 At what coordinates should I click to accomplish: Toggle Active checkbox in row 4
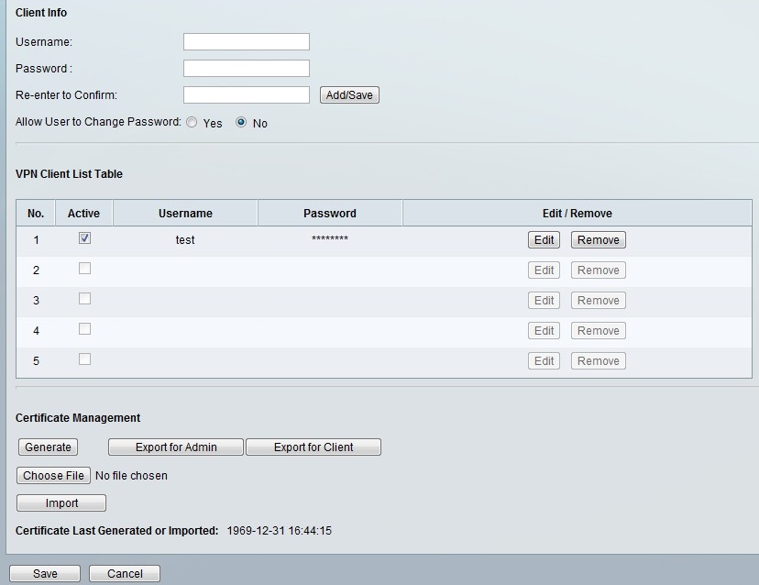tap(84, 329)
